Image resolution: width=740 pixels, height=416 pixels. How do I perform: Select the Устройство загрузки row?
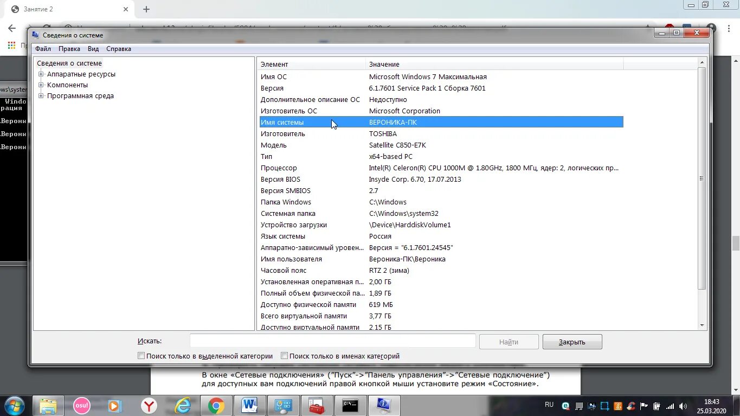441,225
